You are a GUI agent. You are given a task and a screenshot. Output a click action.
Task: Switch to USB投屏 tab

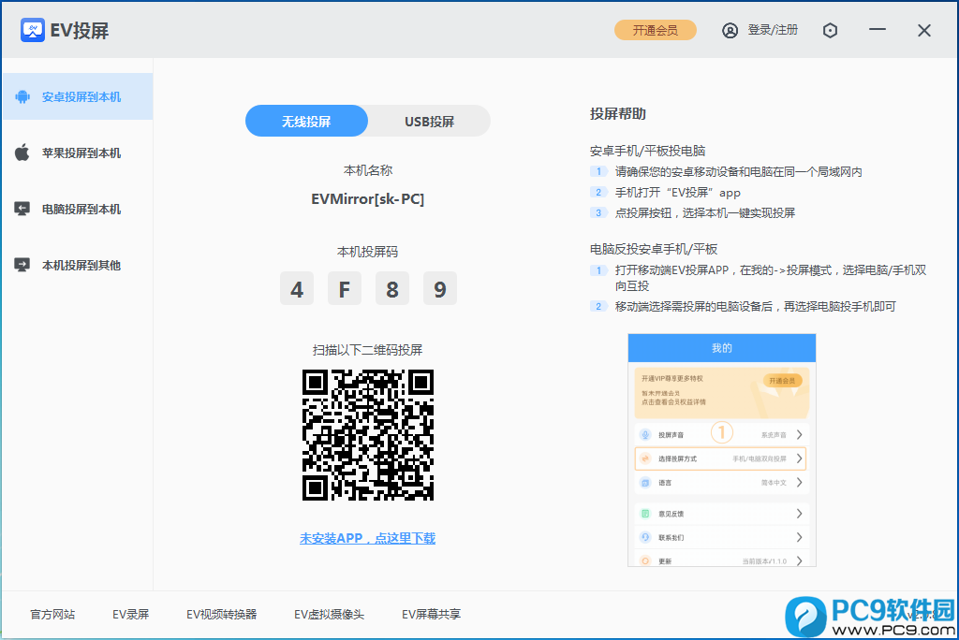[x=429, y=121]
